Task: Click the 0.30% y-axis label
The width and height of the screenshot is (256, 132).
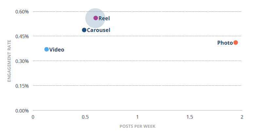Action: [x=22, y=61]
